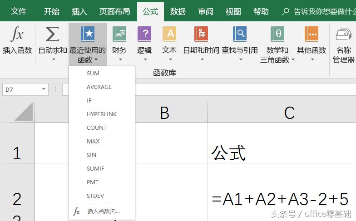The width and height of the screenshot is (356, 221).
Task: Open the 文件 (File) tab
Action: 19,11
